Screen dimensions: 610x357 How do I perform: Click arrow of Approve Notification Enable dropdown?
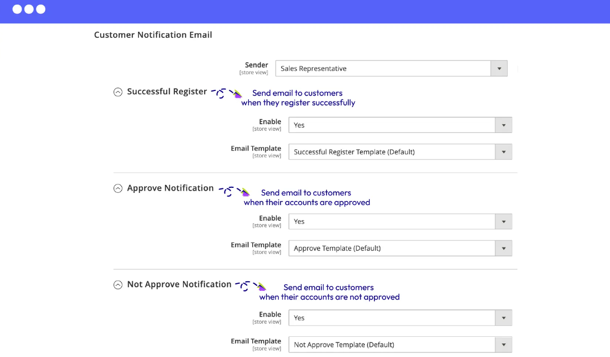[503, 222]
